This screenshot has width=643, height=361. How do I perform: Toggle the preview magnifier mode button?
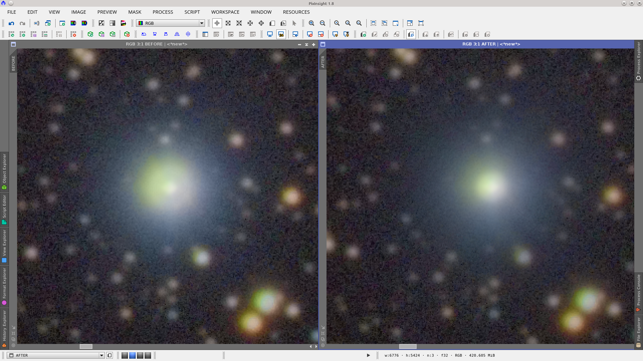point(411,34)
